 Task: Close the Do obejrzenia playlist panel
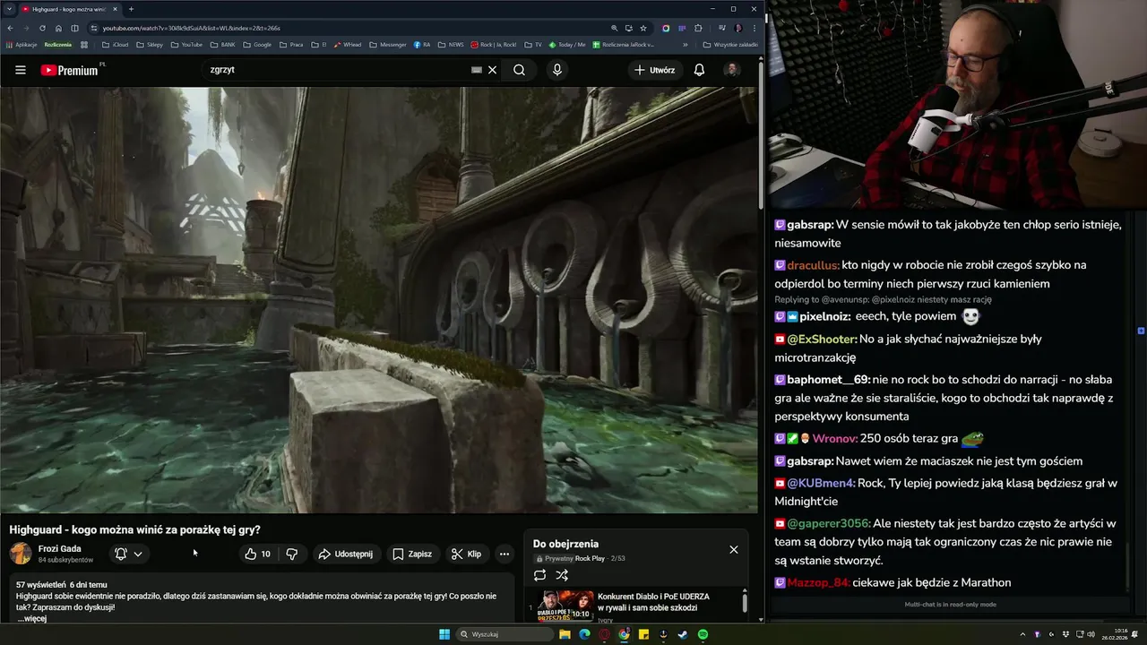coord(734,549)
